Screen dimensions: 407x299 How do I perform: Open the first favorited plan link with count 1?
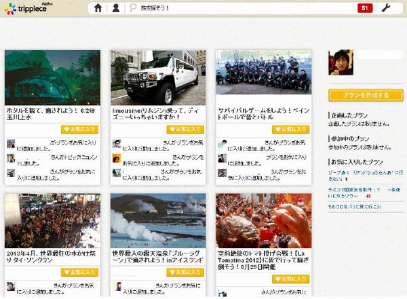365,176
